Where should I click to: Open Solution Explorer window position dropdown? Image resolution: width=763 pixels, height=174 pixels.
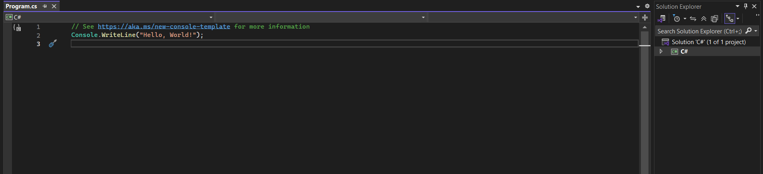(x=738, y=6)
